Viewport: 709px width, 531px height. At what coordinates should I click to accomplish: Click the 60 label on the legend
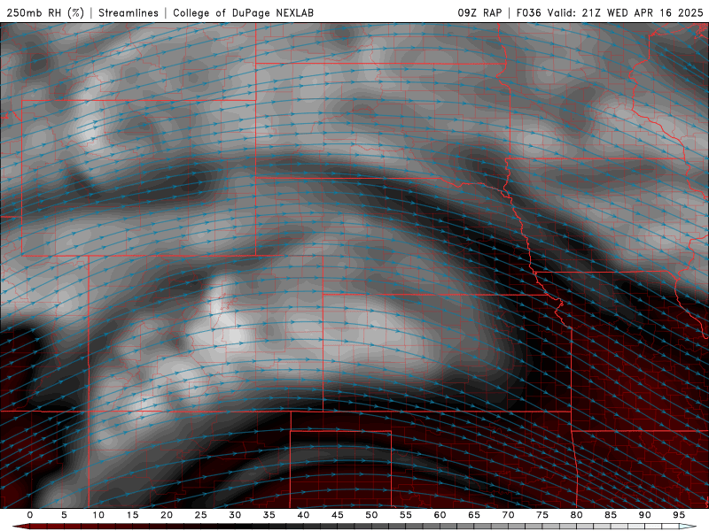440,515
